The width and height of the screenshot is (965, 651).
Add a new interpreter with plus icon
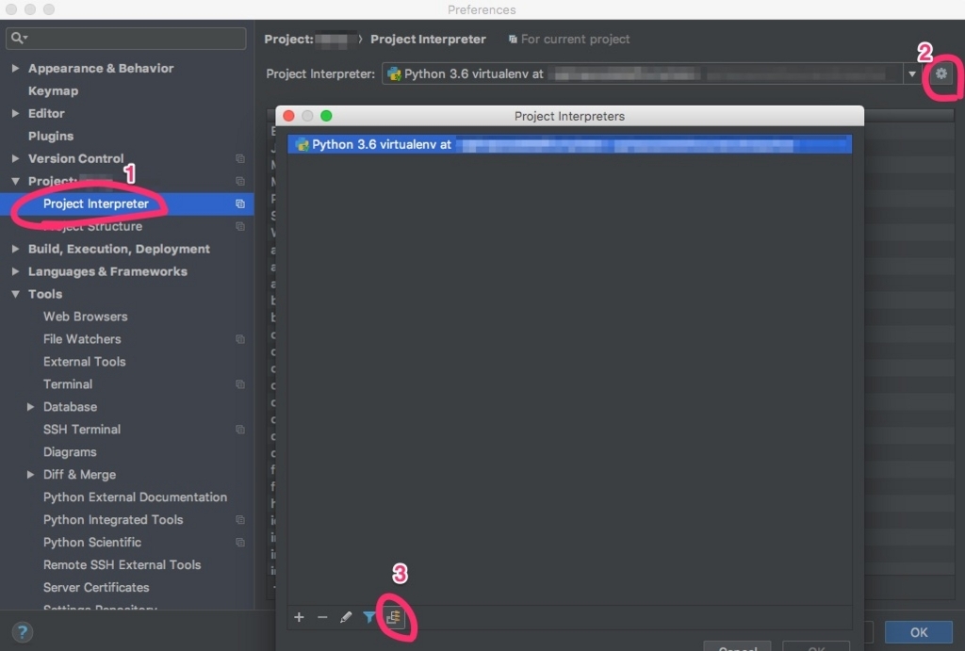(299, 617)
